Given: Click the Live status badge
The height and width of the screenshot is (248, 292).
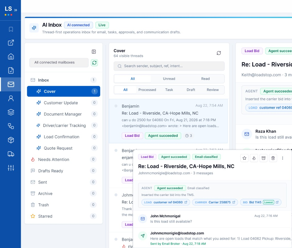Looking at the screenshot, I should (x=102, y=25).
